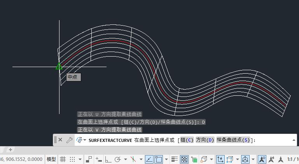Close the command line window

pyautogui.click(x=60, y=140)
